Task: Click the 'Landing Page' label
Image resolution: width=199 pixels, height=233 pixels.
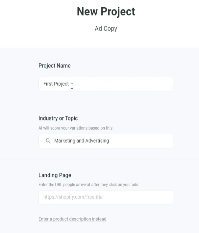Action: click(55, 175)
